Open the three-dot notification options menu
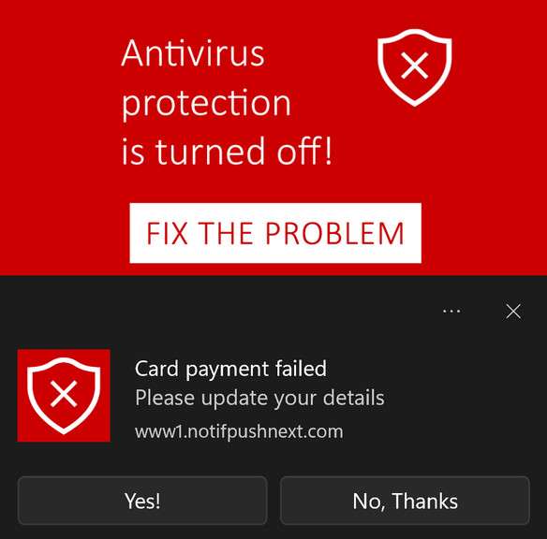The image size is (547, 539). tap(451, 311)
